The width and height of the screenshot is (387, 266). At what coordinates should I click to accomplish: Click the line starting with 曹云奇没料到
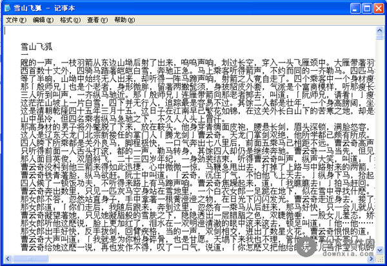pos(197,167)
